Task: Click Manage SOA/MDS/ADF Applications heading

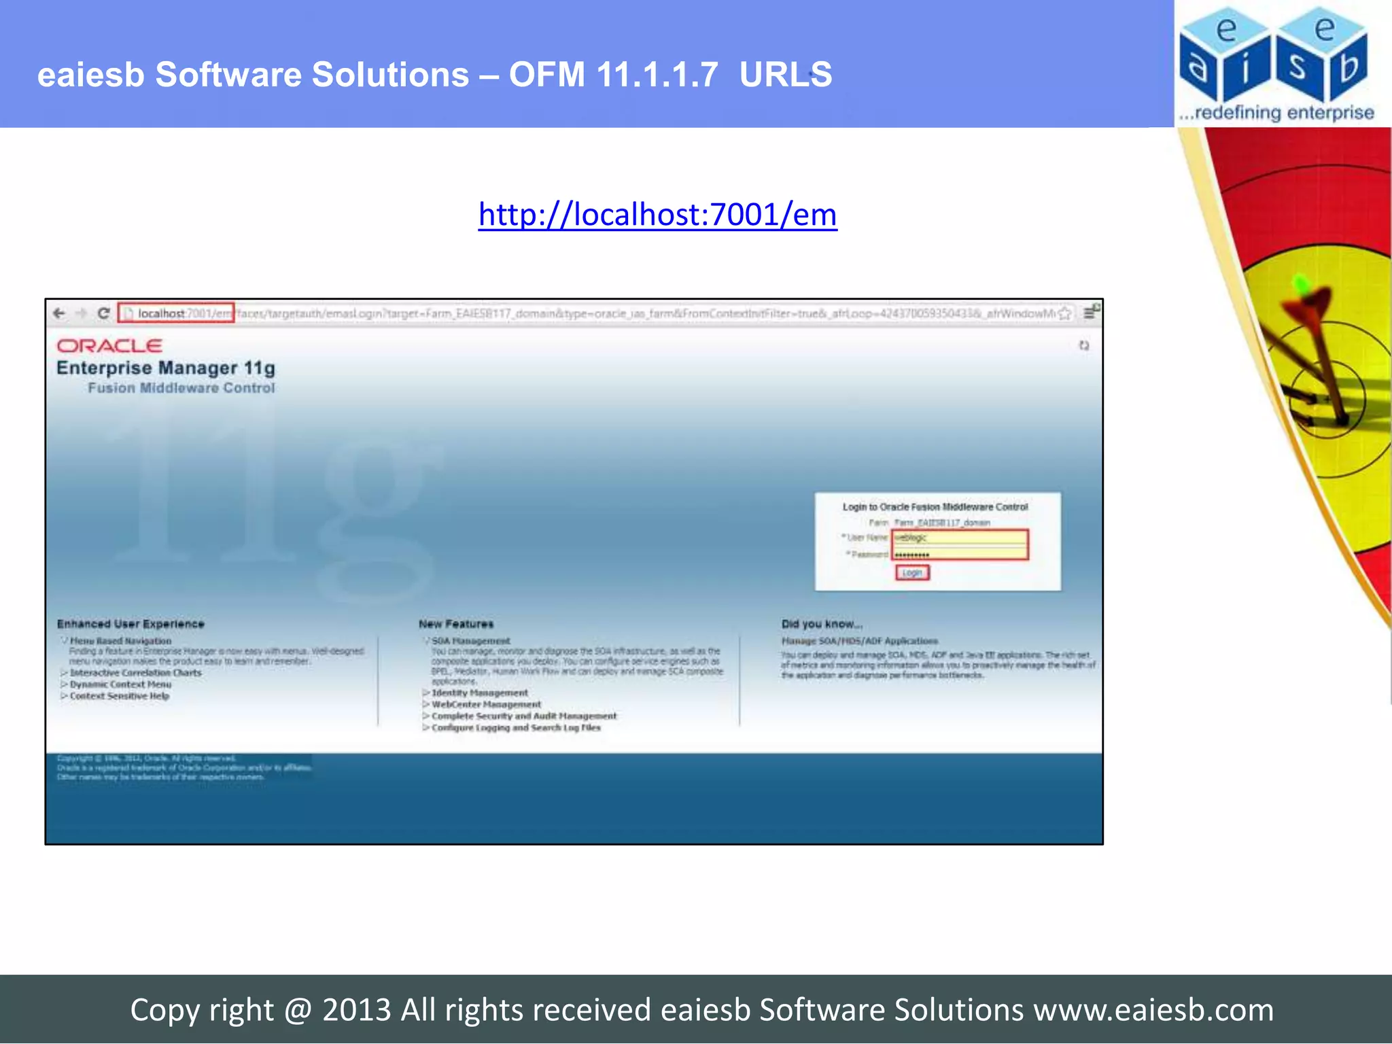Action: [x=859, y=641]
